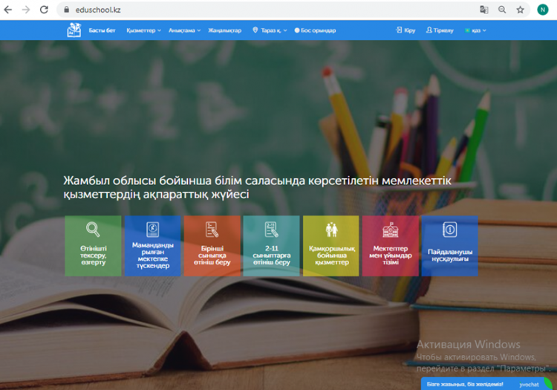
Task: Expand the қаз language dropdown
Action: pos(475,30)
